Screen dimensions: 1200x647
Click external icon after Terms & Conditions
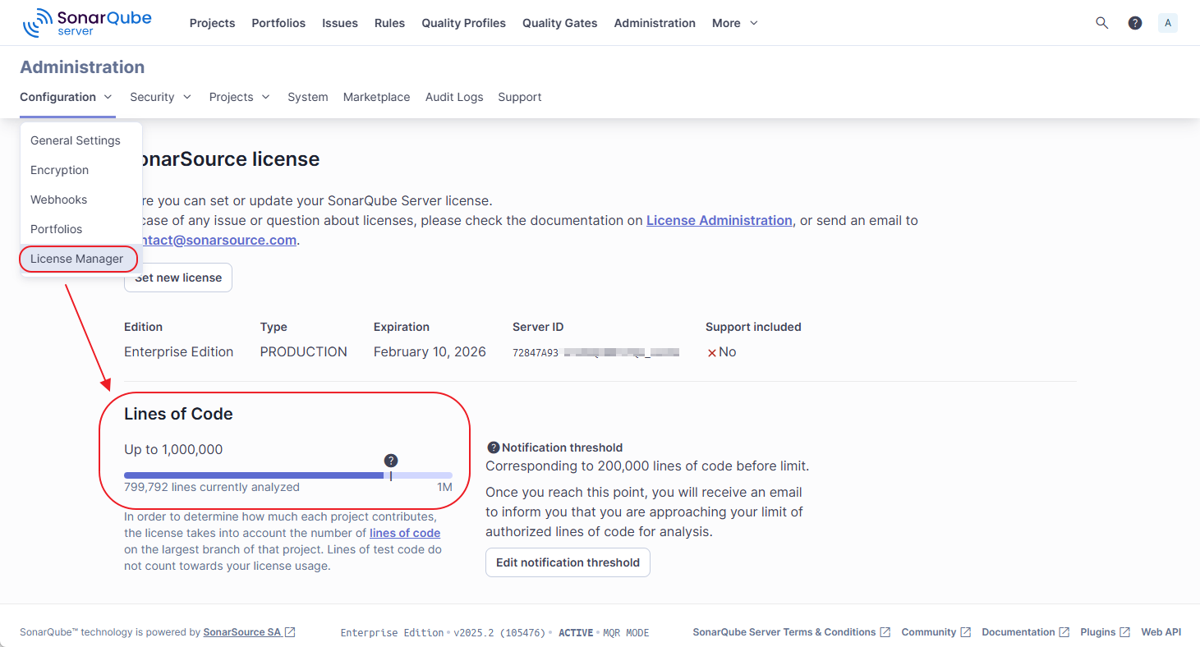point(885,632)
